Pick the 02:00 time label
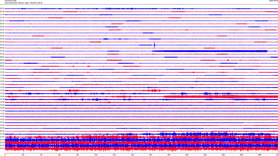 2,21
